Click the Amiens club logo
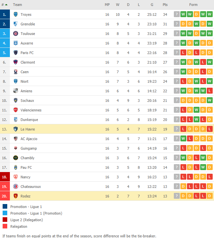Image resolution: width=214 pixels, height=238 pixels. click(15, 91)
